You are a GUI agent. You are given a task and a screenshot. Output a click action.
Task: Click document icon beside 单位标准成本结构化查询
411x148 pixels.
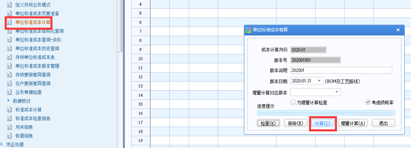[x=9, y=31]
